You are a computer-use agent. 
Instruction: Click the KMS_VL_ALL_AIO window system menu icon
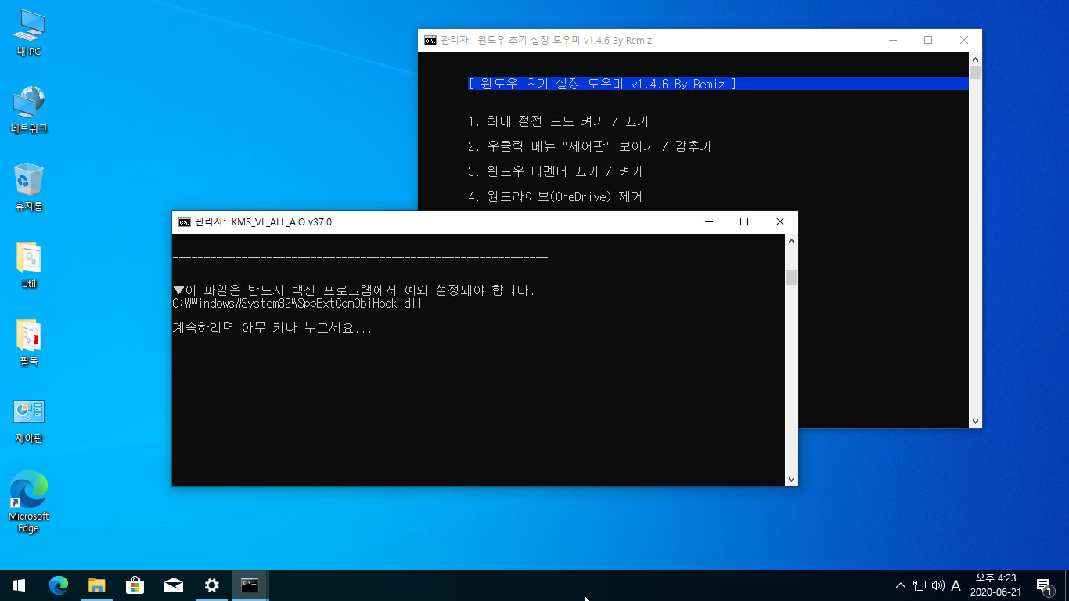pyautogui.click(x=185, y=222)
